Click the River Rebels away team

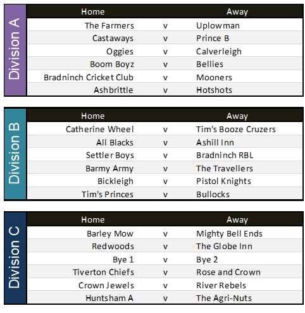pyautogui.click(x=221, y=285)
